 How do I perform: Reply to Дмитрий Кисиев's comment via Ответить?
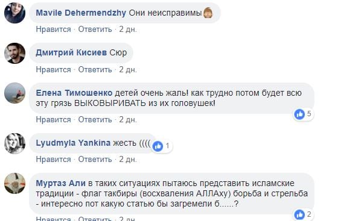(95, 70)
